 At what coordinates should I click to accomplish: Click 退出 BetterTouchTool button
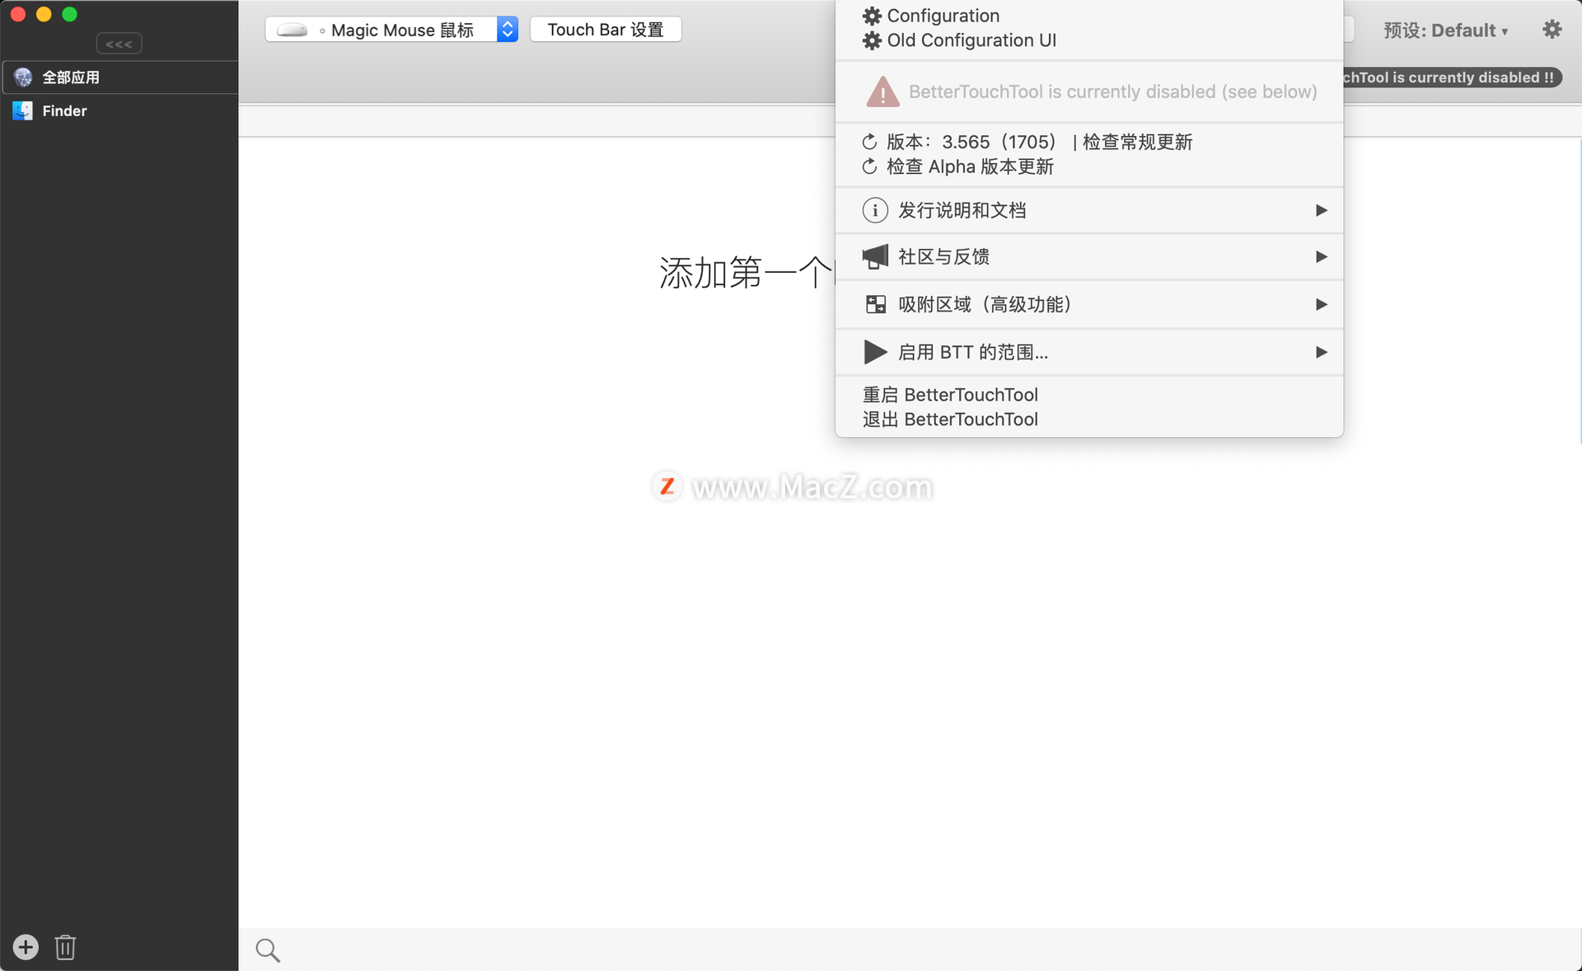point(949,418)
